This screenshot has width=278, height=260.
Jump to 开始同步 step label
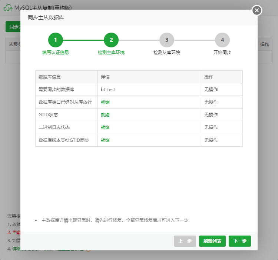pyautogui.click(x=222, y=53)
